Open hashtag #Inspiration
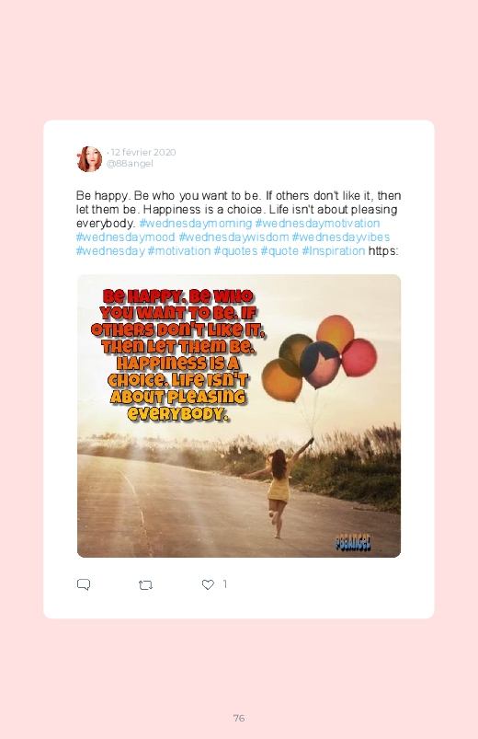This screenshot has width=478, height=739. click(x=334, y=250)
